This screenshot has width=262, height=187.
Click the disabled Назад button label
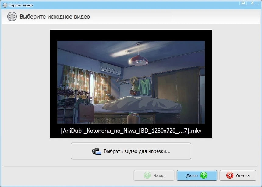coord(159,175)
